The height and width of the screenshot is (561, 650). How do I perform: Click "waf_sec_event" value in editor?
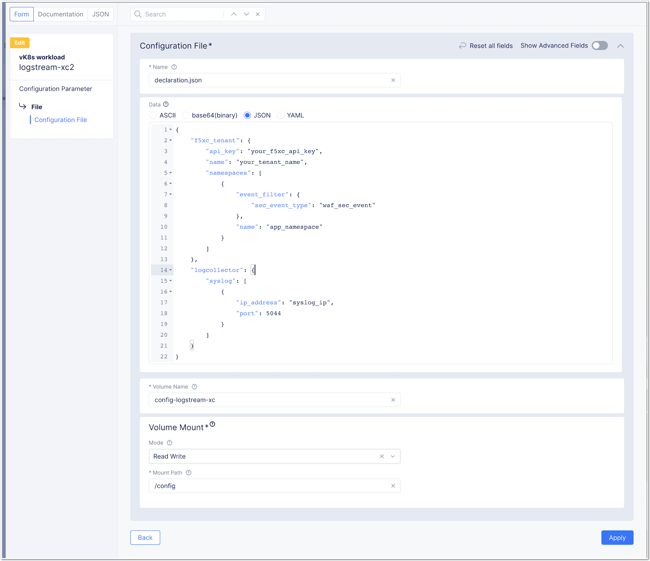click(347, 206)
